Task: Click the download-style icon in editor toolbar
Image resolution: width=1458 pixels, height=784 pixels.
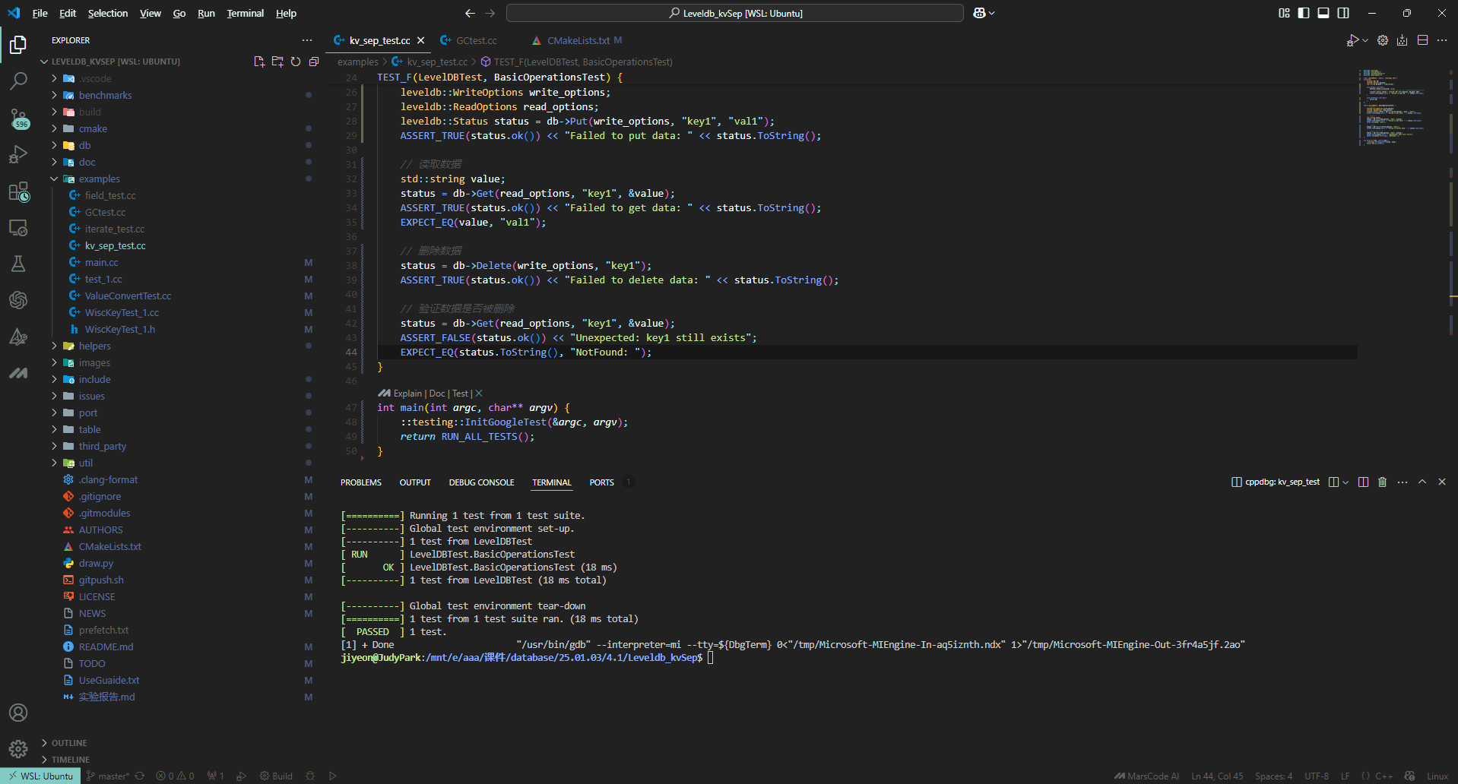Action: (x=1403, y=40)
